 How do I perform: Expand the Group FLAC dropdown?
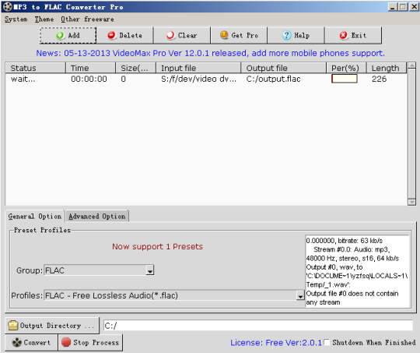coord(150,270)
